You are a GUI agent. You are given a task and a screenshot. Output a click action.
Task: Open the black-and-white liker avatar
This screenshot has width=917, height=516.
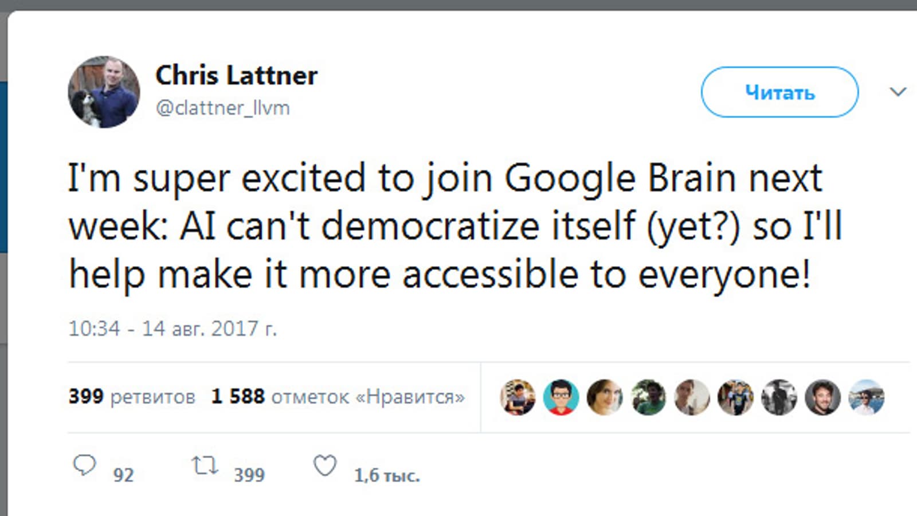pos(779,397)
